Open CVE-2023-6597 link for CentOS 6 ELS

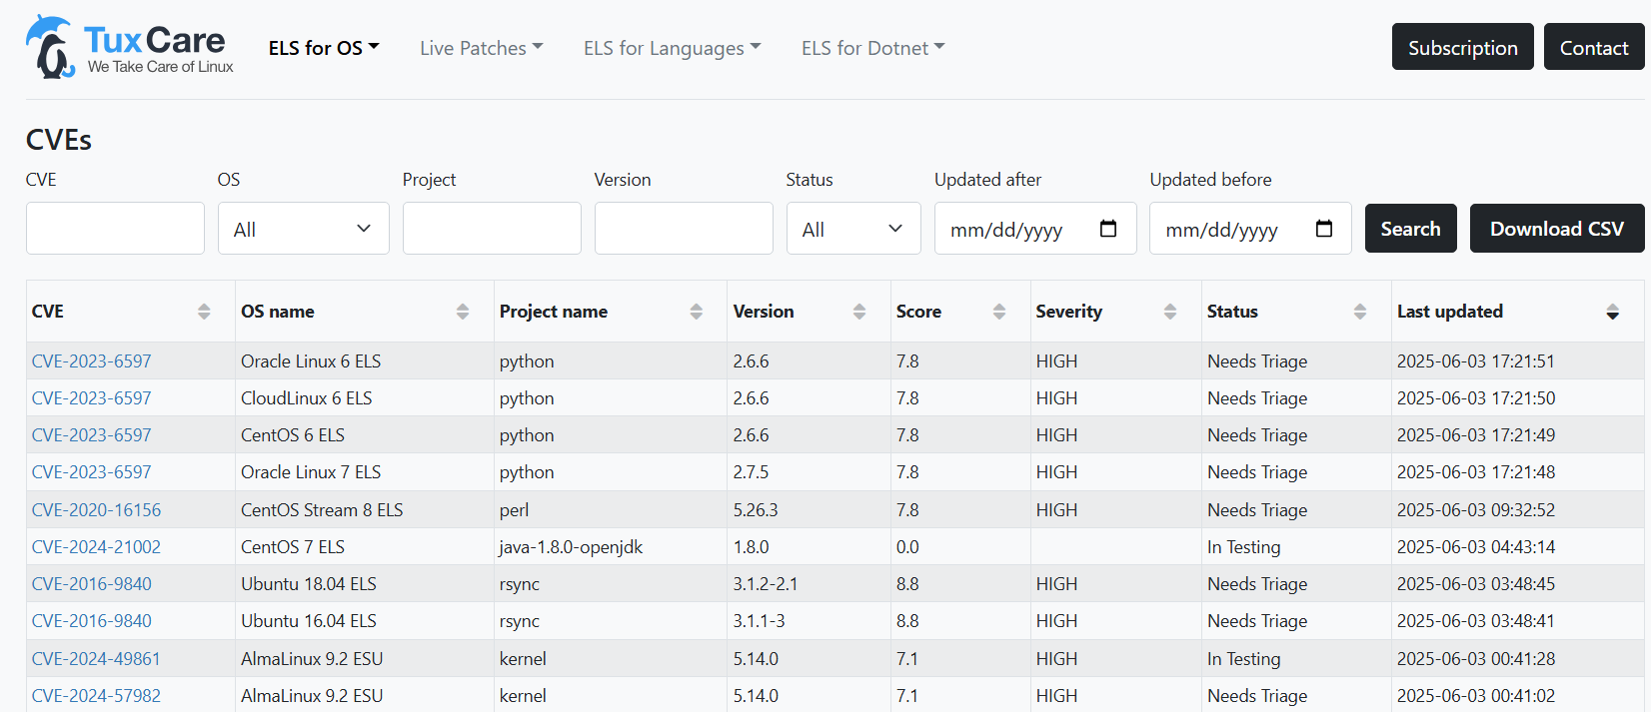click(x=91, y=435)
